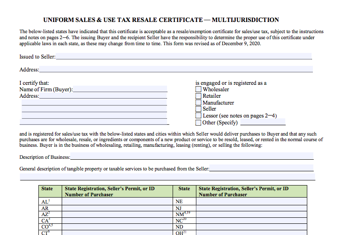
Task: Tick the Retailer checkbox
Action: tap(199, 96)
